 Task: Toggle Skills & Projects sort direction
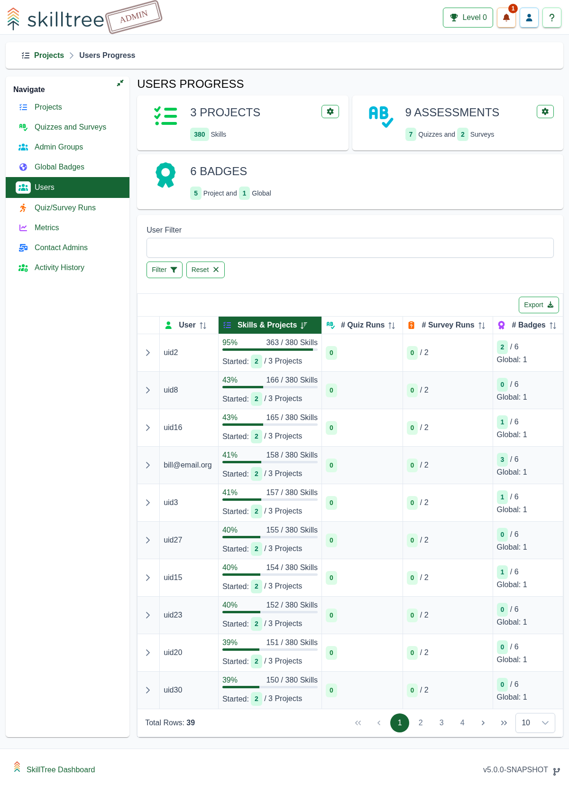(304, 325)
